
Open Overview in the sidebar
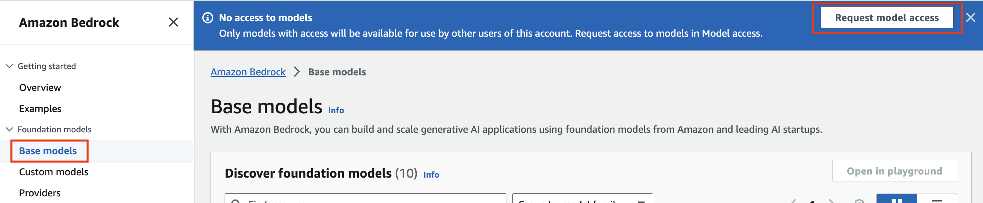(x=40, y=87)
